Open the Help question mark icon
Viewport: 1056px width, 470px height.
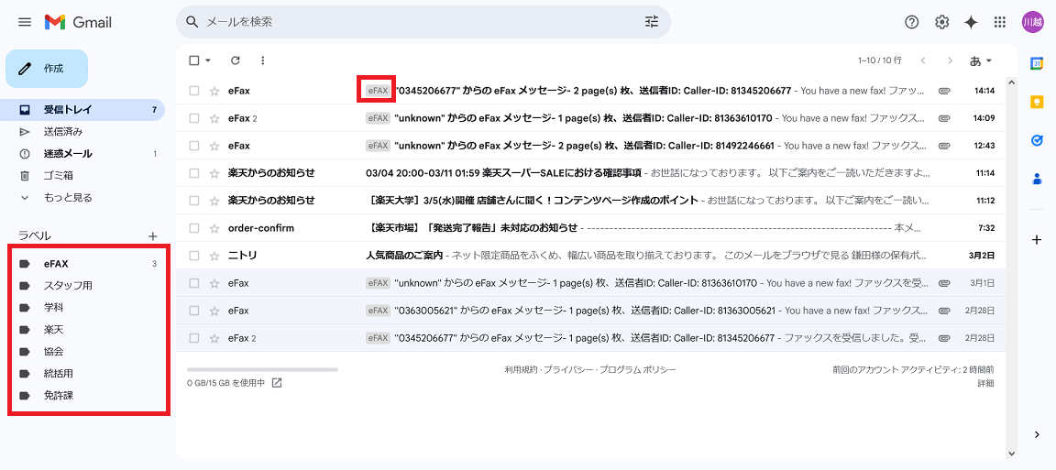[x=911, y=22]
